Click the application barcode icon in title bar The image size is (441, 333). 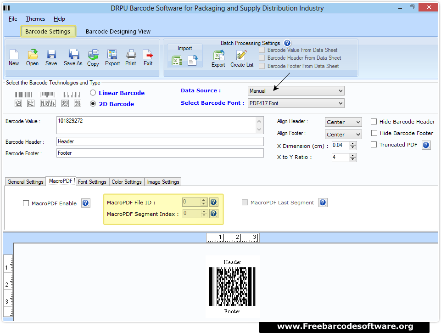tap(6, 8)
